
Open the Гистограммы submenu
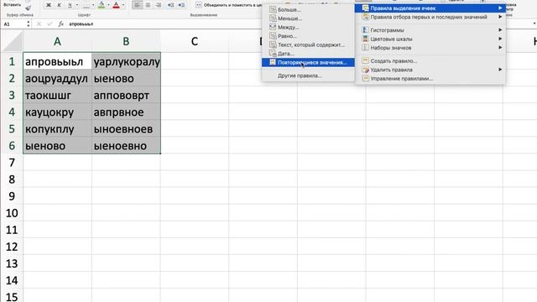430,30
